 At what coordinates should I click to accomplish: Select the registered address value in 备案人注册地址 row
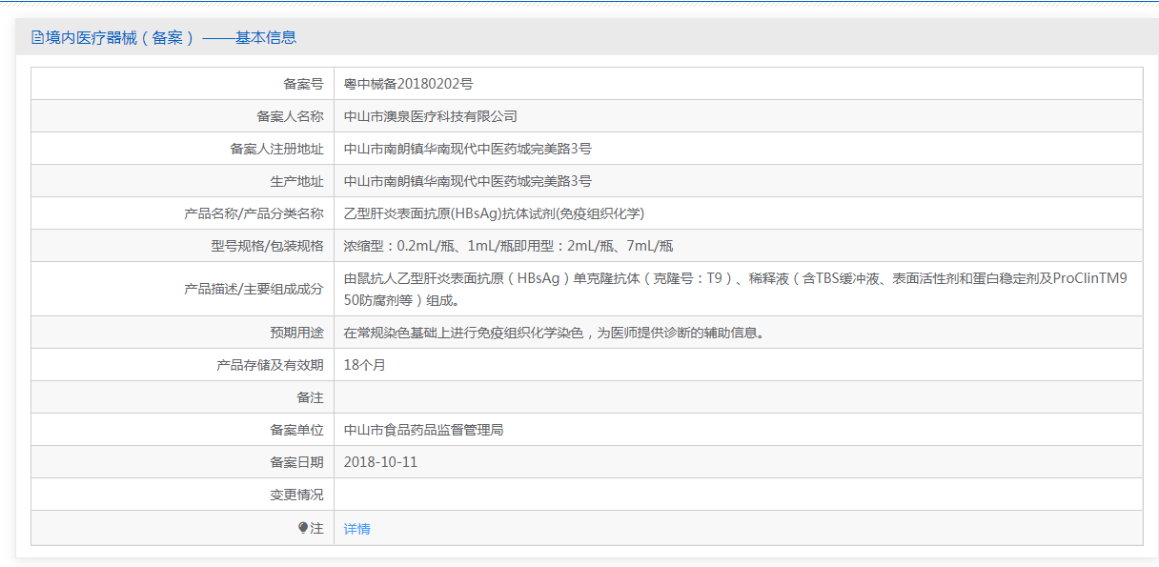[x=468, y=149]
